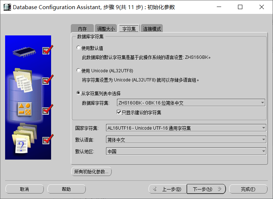Open 所有初始化参数... dialog
The height and width of the screenshot is (199, 273).
pyautogui.click(x=91, y=172)
